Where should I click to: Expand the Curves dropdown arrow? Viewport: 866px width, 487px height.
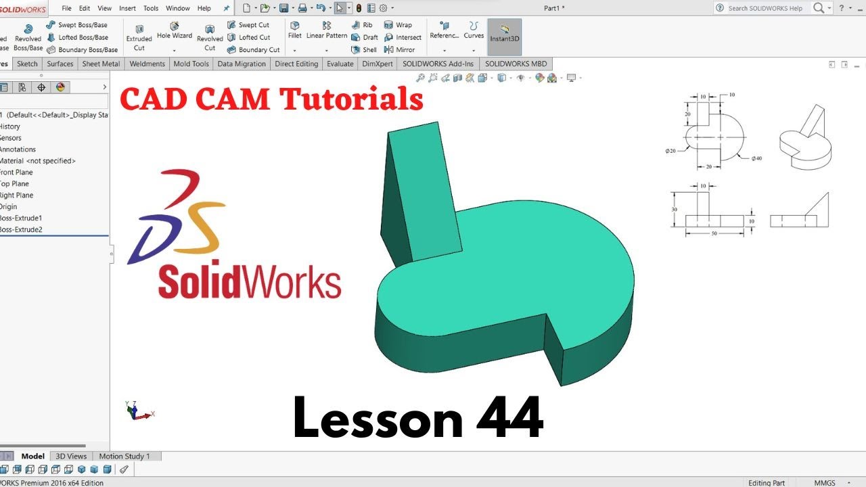click(x=474, y=51)
